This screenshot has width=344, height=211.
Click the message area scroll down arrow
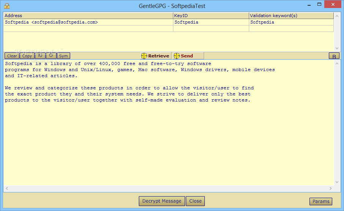(x=337, y=182)
